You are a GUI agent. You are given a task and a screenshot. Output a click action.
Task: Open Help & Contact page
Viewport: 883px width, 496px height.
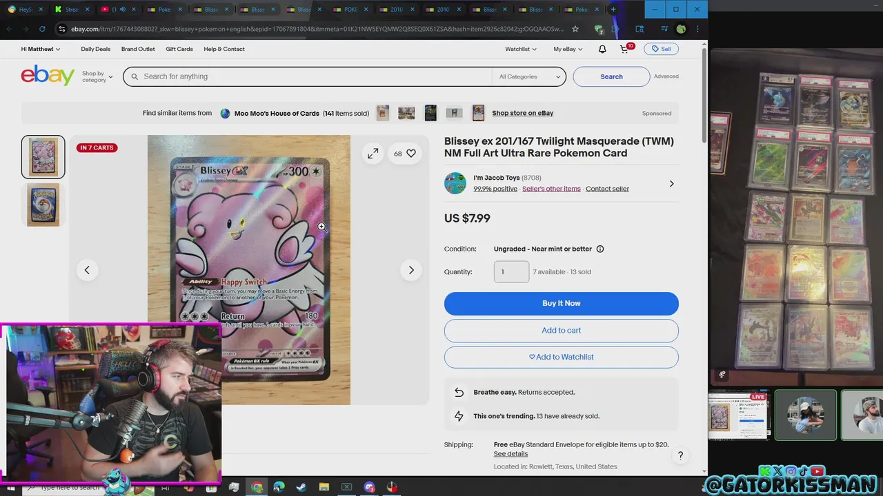(224, 49)
